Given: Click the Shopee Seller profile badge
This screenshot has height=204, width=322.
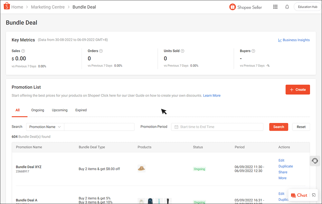Looking at the screenshot, I should pyautogui.click(x=246, y=7).
